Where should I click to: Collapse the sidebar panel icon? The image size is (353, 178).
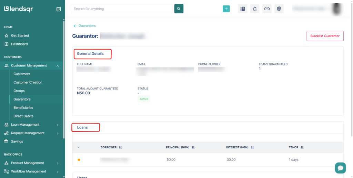pyautogui.click(x=59, y=9)
